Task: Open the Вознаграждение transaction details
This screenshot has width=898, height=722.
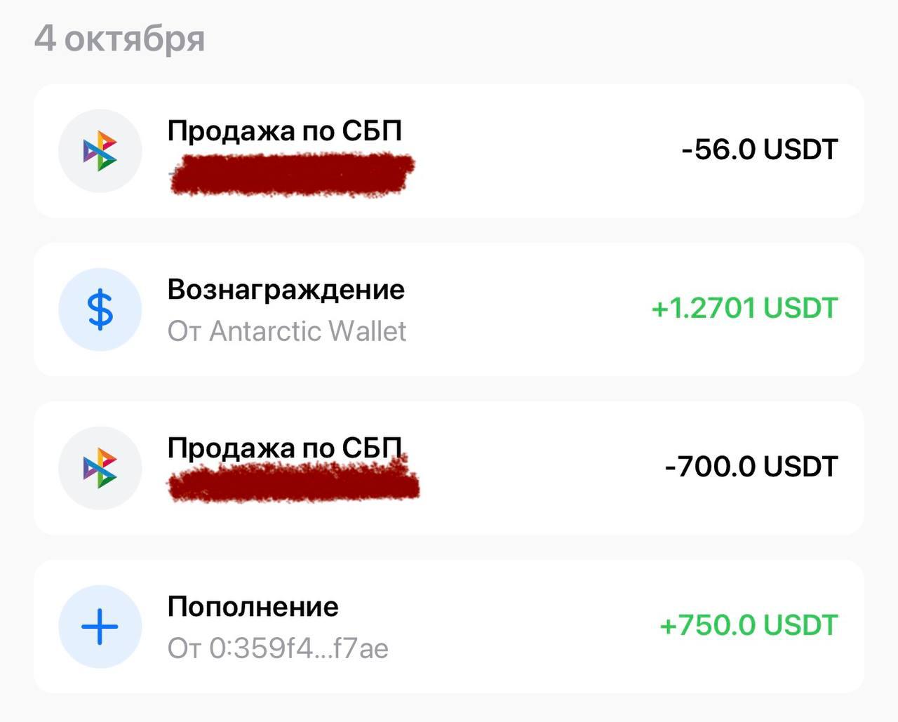Action: click(449, 309)
